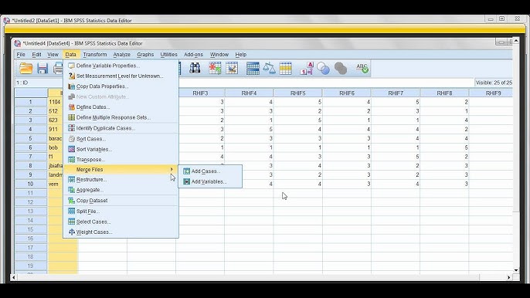Select Aggregate menu entry
Viewport: 530px width, 298px height.
coord(121,190)
